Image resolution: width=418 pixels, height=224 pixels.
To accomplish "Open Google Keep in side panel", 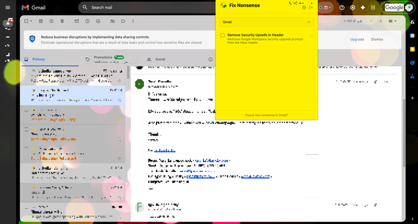I will [x=412, y=49].
